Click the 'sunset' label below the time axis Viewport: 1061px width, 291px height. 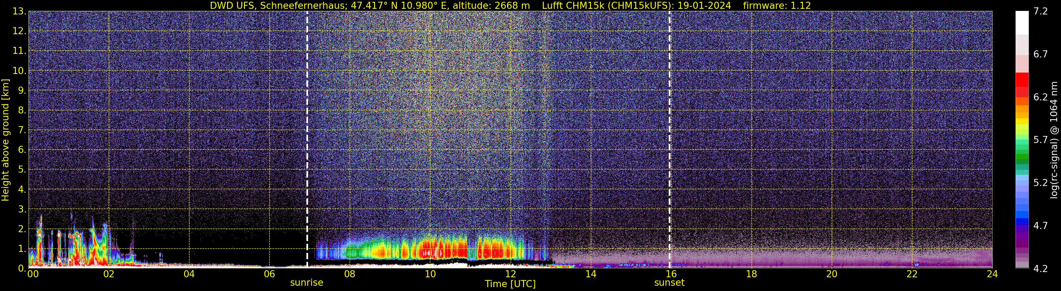click(x=669, y=283)
